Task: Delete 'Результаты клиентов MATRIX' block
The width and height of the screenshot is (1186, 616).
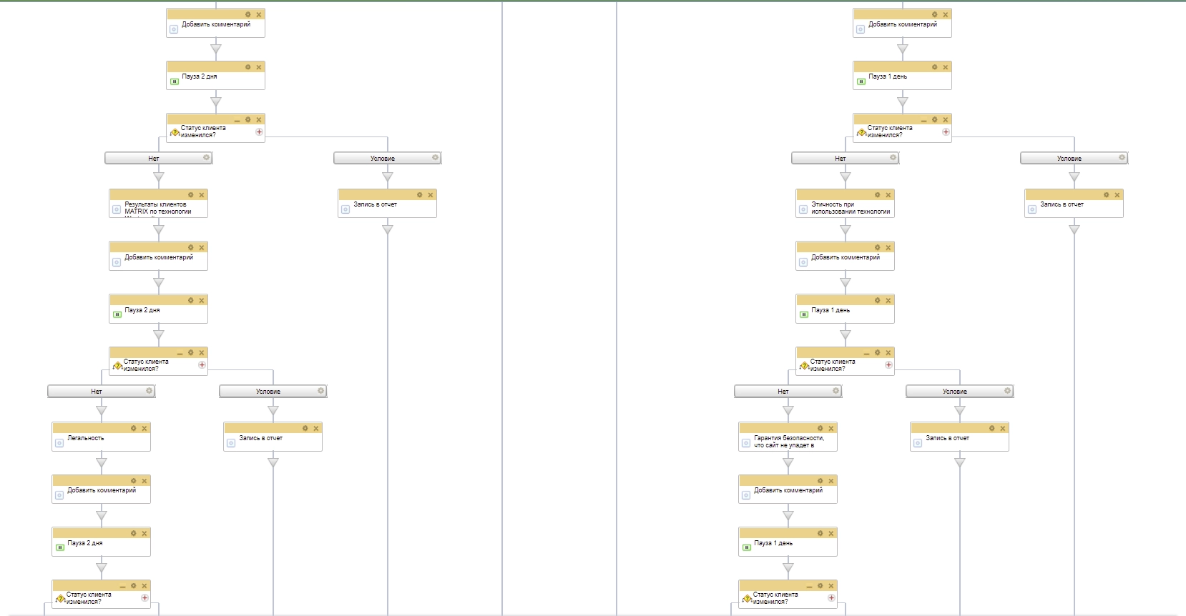Action: (x=202, y=194)
